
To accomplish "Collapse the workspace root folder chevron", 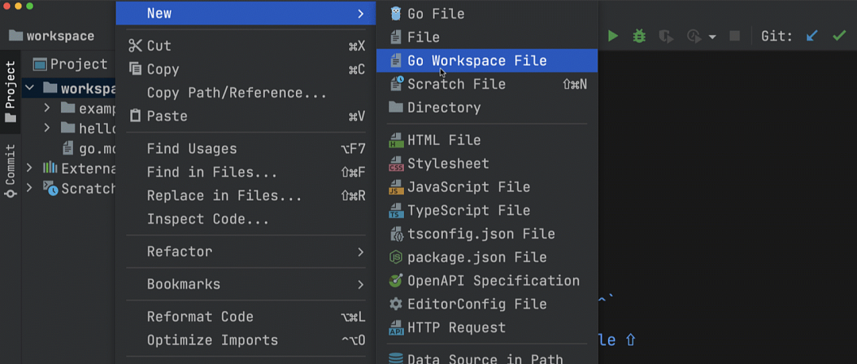I will tap(29, 88).
